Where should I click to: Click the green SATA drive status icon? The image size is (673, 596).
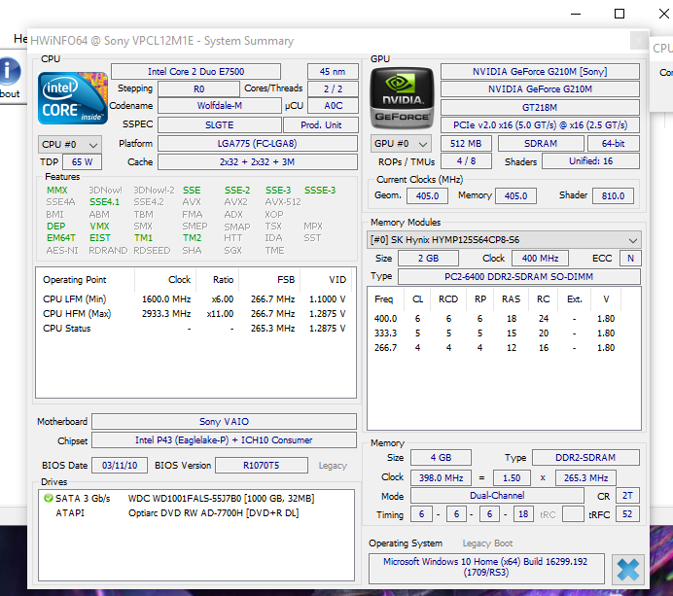click(49, 498)
